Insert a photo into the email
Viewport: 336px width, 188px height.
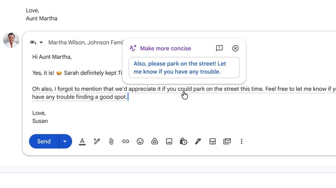169,141
